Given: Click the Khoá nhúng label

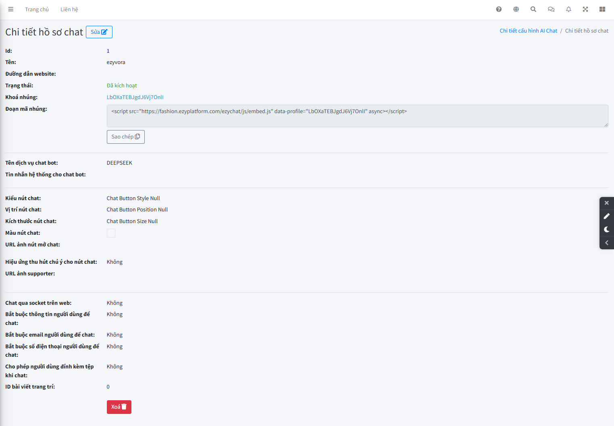Looking at the screenshot, I should (x=21, y=97).
